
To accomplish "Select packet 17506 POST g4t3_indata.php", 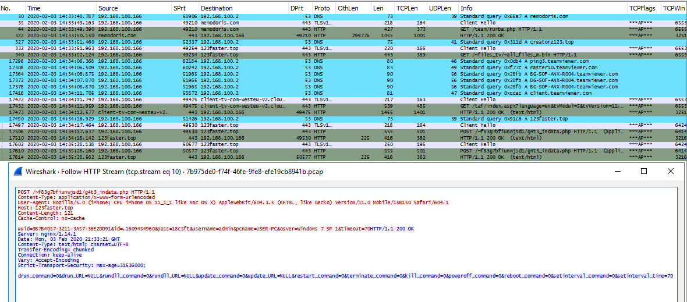I will pyautogui.click(x=343, y=132).
